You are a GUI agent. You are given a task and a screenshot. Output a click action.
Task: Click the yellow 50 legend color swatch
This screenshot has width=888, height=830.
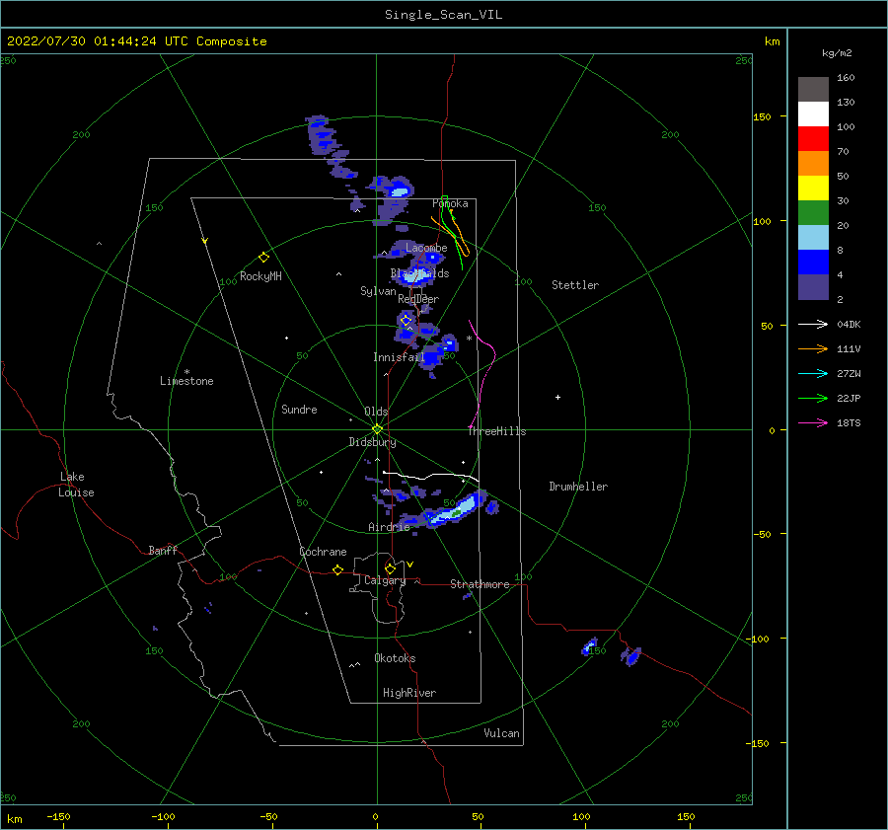click(813, 189)
